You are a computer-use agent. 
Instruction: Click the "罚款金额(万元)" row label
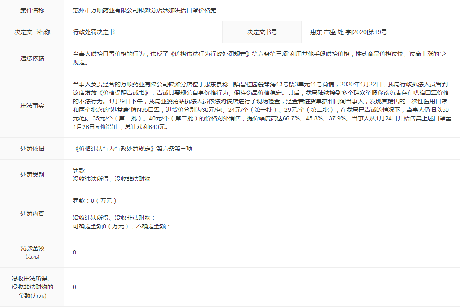(32, 252)
